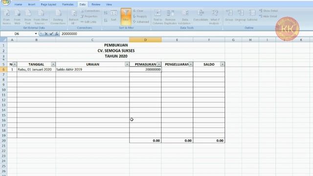The image size is (313, 176).
Task: Click the Group outline icon
Action: click(x=229, y=16)
